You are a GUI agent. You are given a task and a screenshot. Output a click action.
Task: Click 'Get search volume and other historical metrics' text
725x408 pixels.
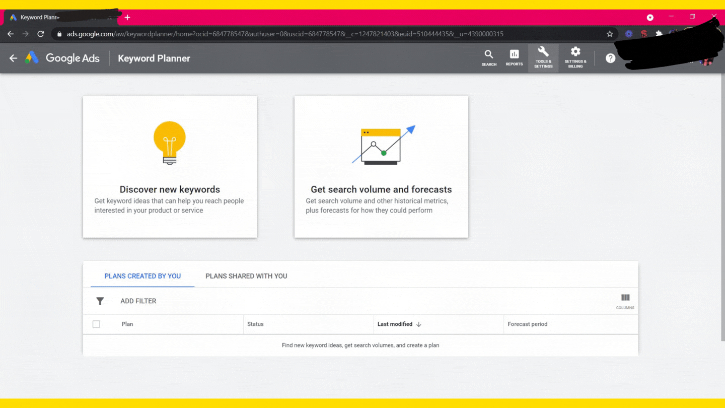[377, 206]
